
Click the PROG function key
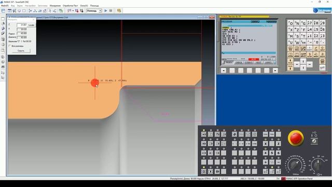point(297,48)
